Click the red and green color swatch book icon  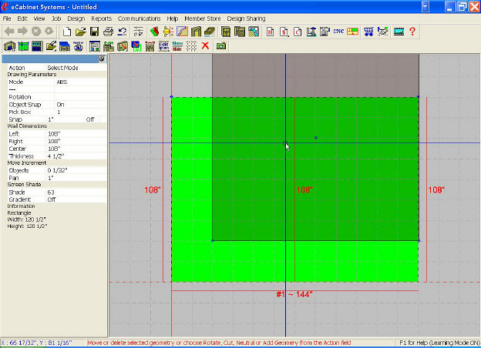[155, 32]
